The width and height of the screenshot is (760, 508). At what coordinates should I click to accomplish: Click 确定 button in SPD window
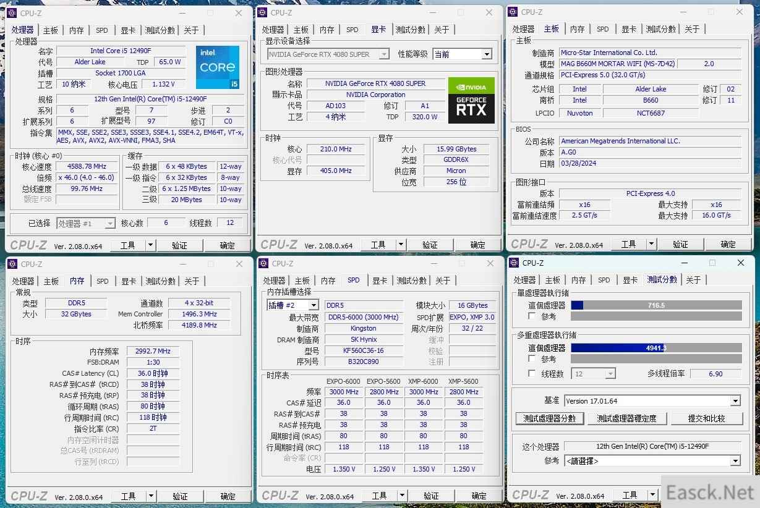[x=479, y=496]
